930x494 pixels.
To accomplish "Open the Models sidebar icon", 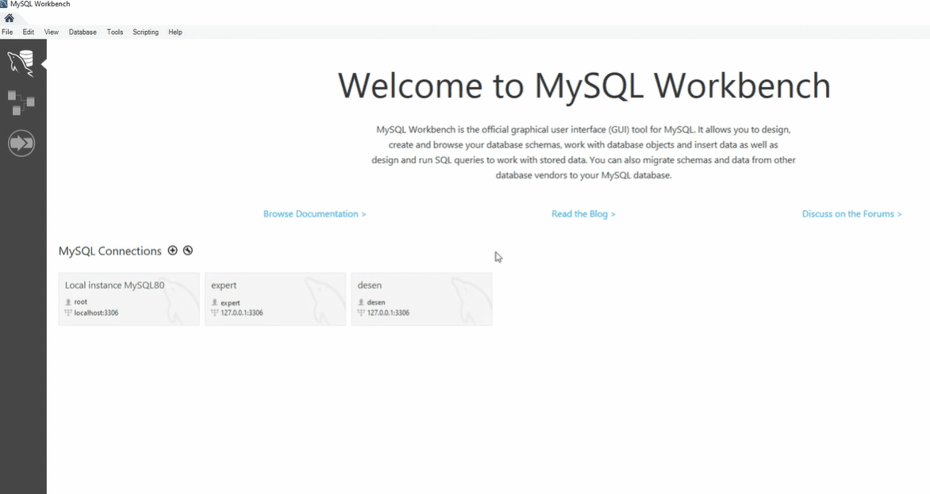I will tap(21, 102).
